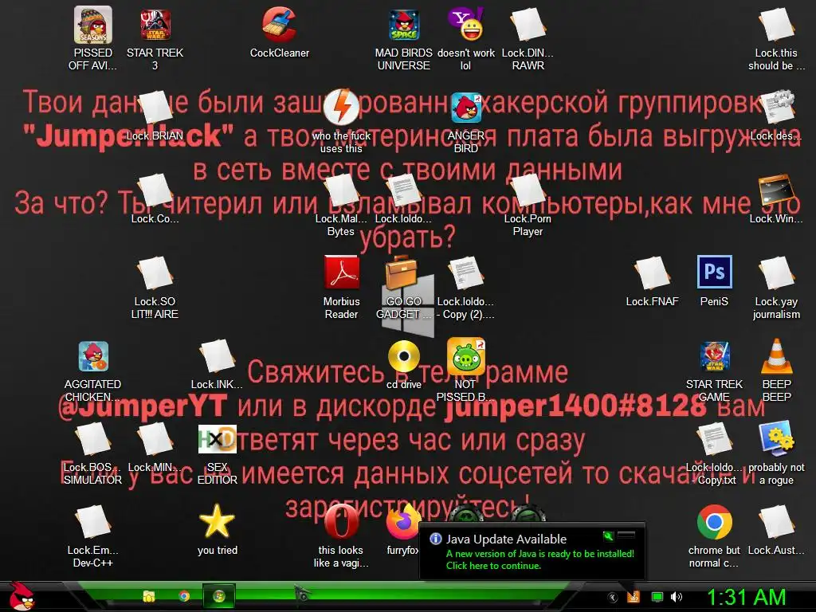Select the Lock.SO LIT!!! AIRE file

click(x=155, y=273)
